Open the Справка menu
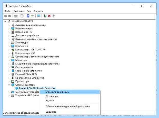Screen dimensions: 159x118 pos(38,11)
